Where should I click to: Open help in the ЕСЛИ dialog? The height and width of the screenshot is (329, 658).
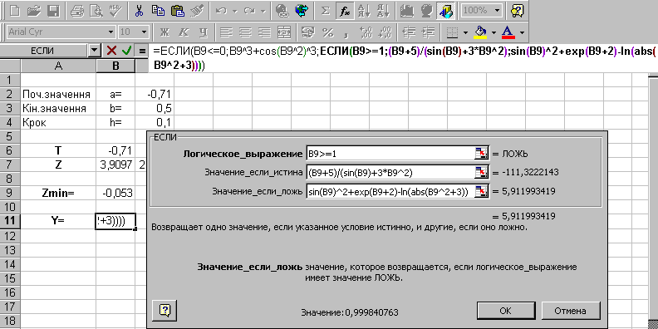click(x=165, y=310)
